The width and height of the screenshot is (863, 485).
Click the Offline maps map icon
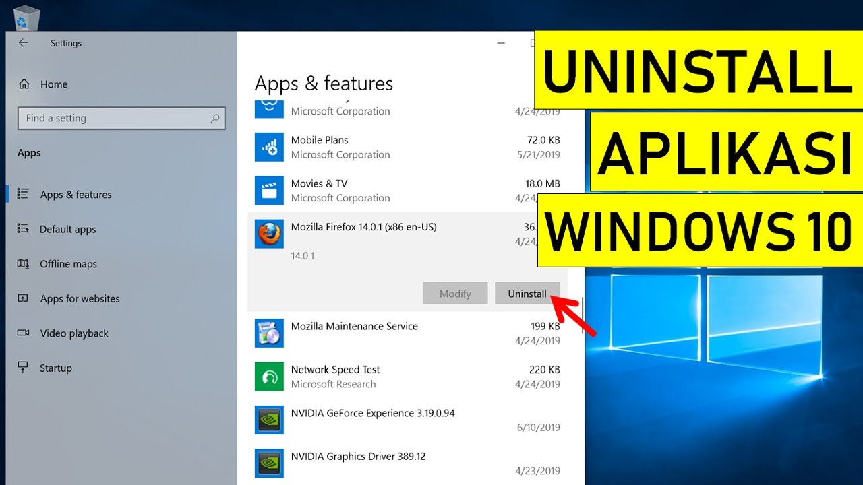[24, 264]
